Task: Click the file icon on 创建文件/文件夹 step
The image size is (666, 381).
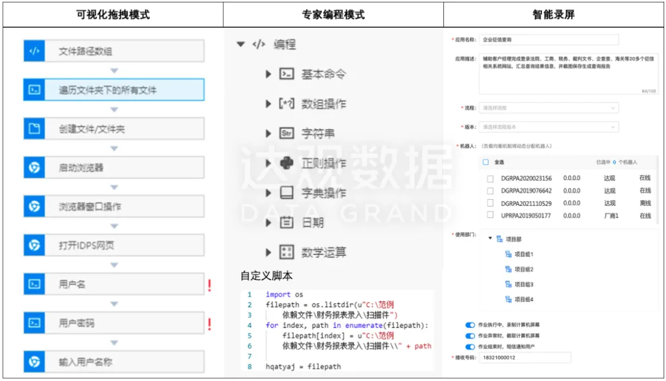Action: point(34,129)
